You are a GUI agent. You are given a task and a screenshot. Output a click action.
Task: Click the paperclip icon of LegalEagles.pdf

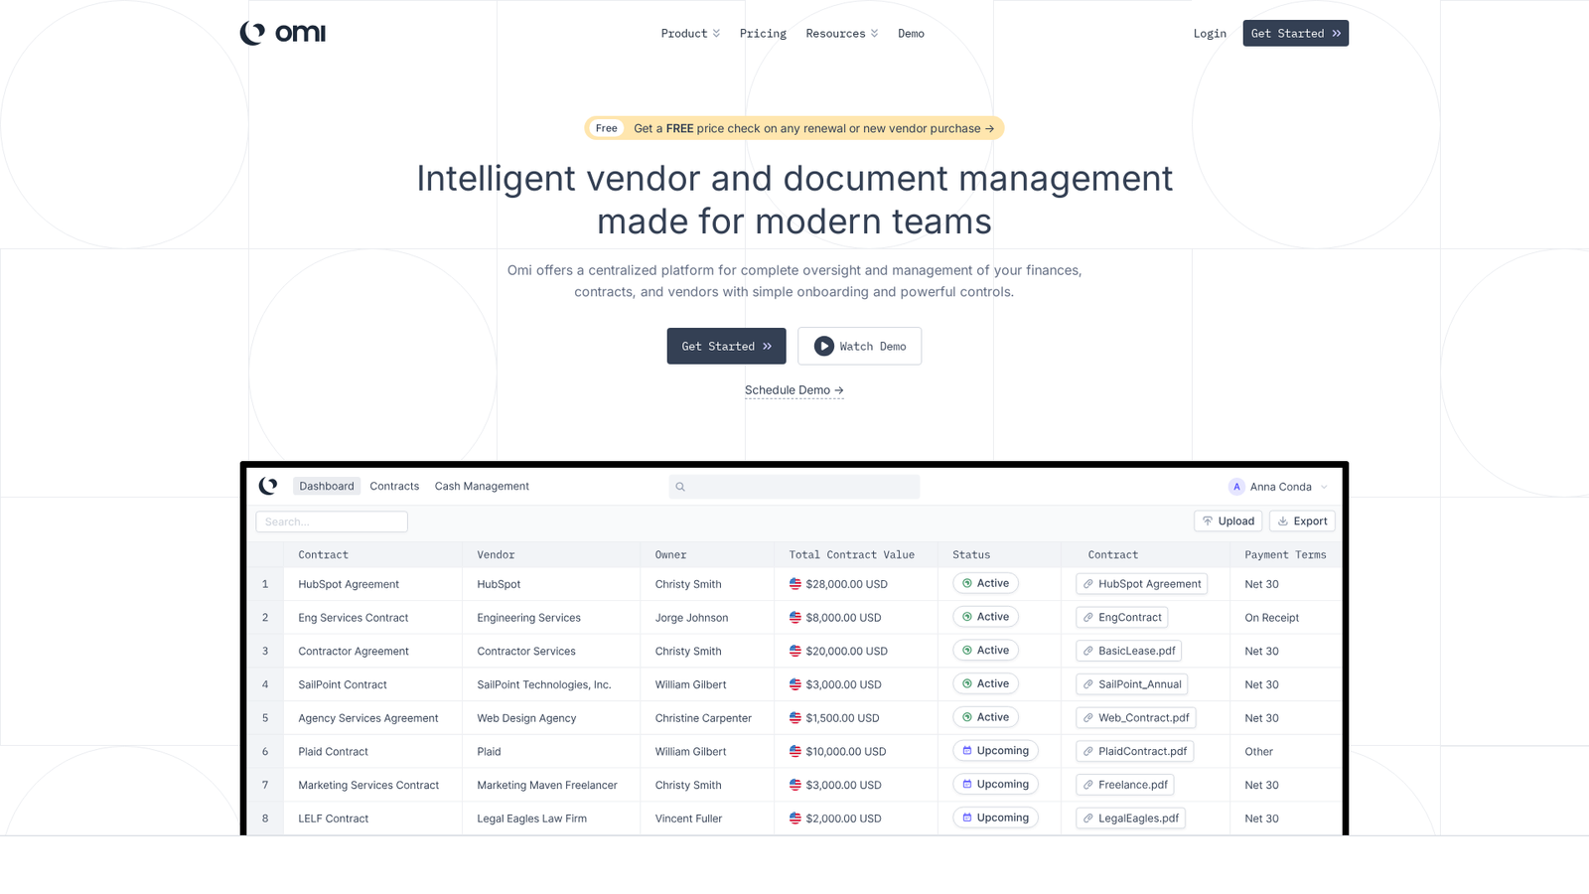(x=1088, y=819)
